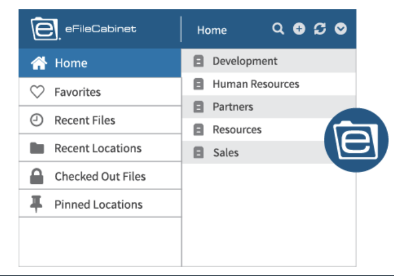Viewport: 394px width, 276px height.
Task: Open the Sales cabinet
Action: tap(225, 153)
